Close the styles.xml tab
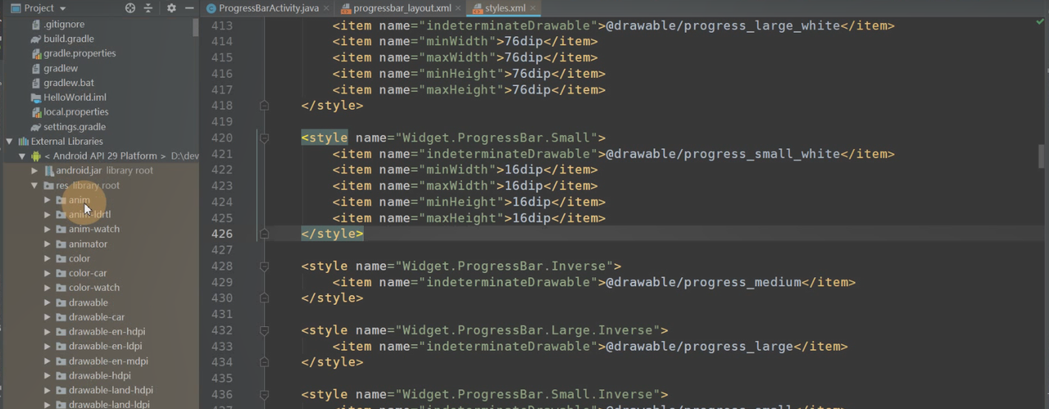Image resolution: width=1049 pixels, height=409 pixels. 534,8
